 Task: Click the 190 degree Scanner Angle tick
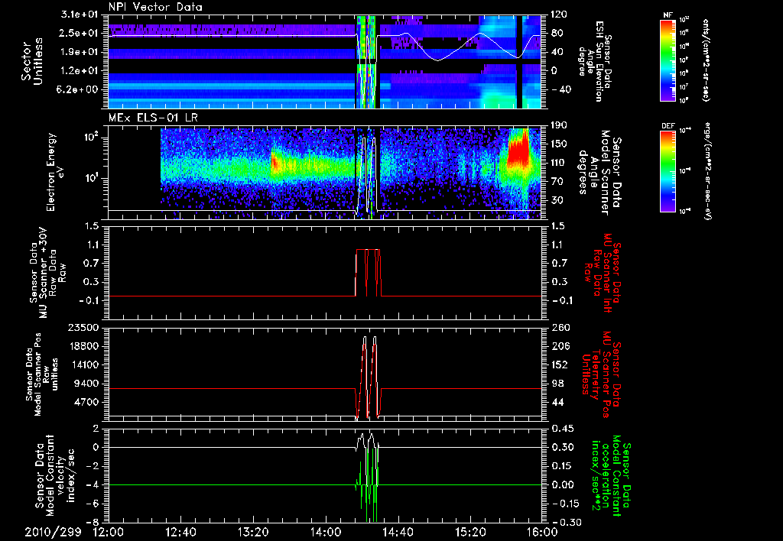coord(559,125)
